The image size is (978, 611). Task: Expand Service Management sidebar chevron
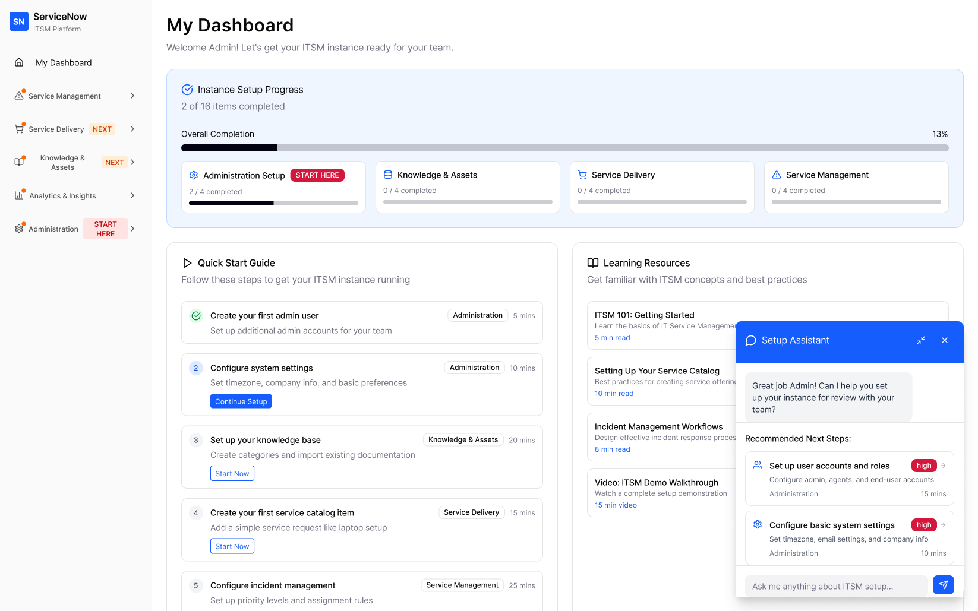132,96
